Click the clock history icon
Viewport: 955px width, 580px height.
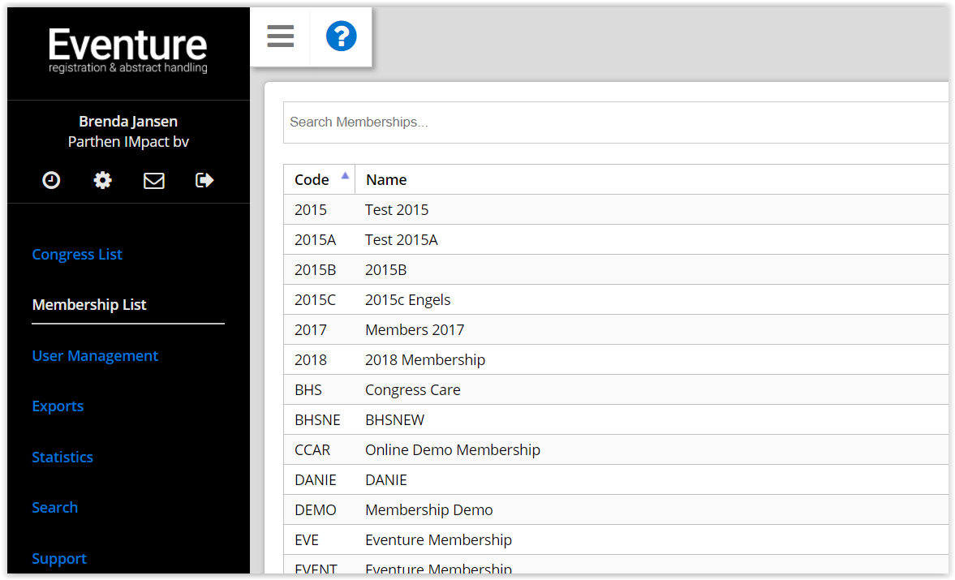51,180
